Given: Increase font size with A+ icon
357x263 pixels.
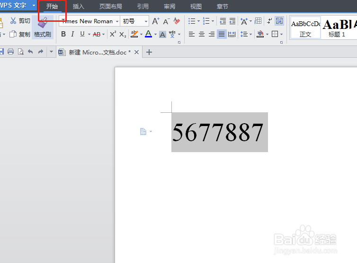Looking at the screenshot, I should 156,21.
